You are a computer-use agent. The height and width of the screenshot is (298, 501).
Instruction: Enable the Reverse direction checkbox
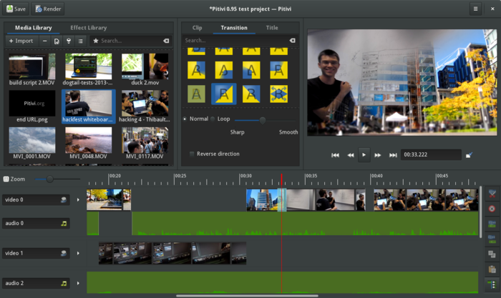tap(191, 154)
